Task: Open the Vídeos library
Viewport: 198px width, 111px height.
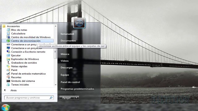Action: (65, 61)
